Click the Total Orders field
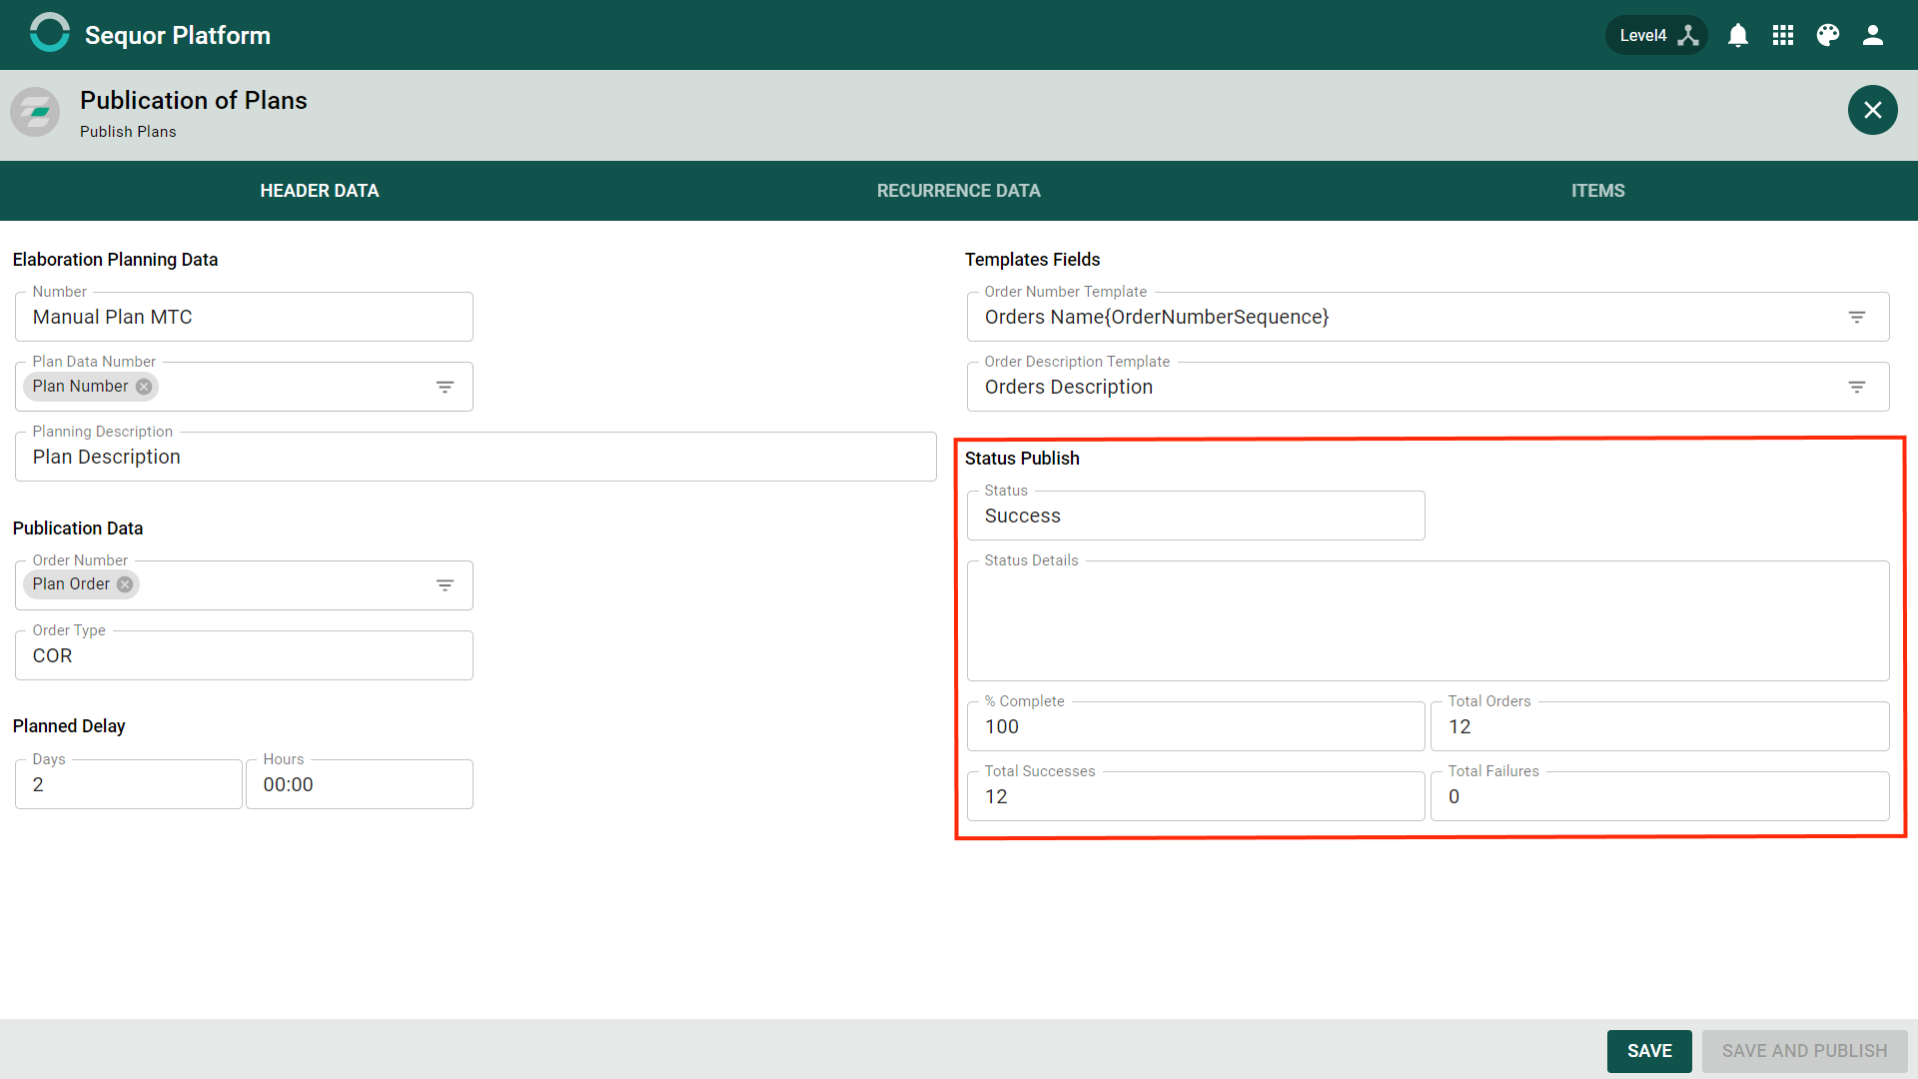Screen dimensions: 1918x1079 click(1660, 726)
